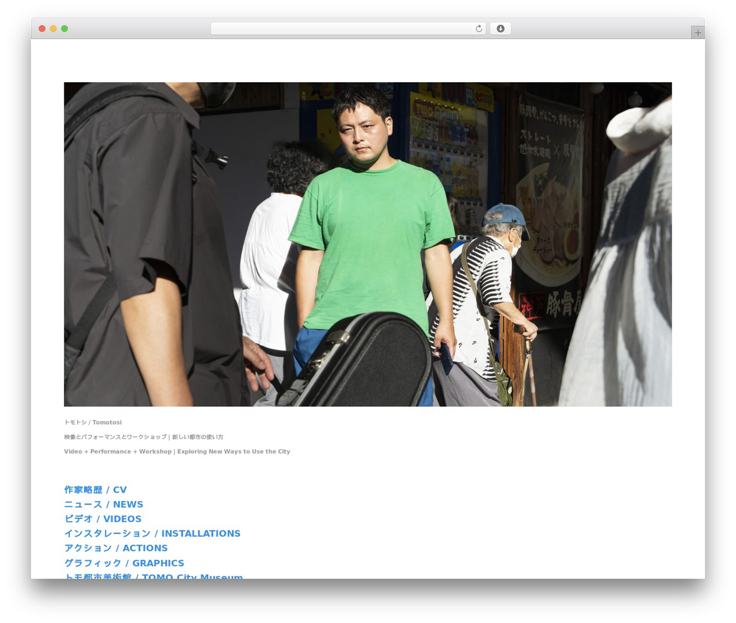Click the Japanese tagline 新しい都市の使い方
The width and height of the screenshot is (736, 623).
[198, 437]
